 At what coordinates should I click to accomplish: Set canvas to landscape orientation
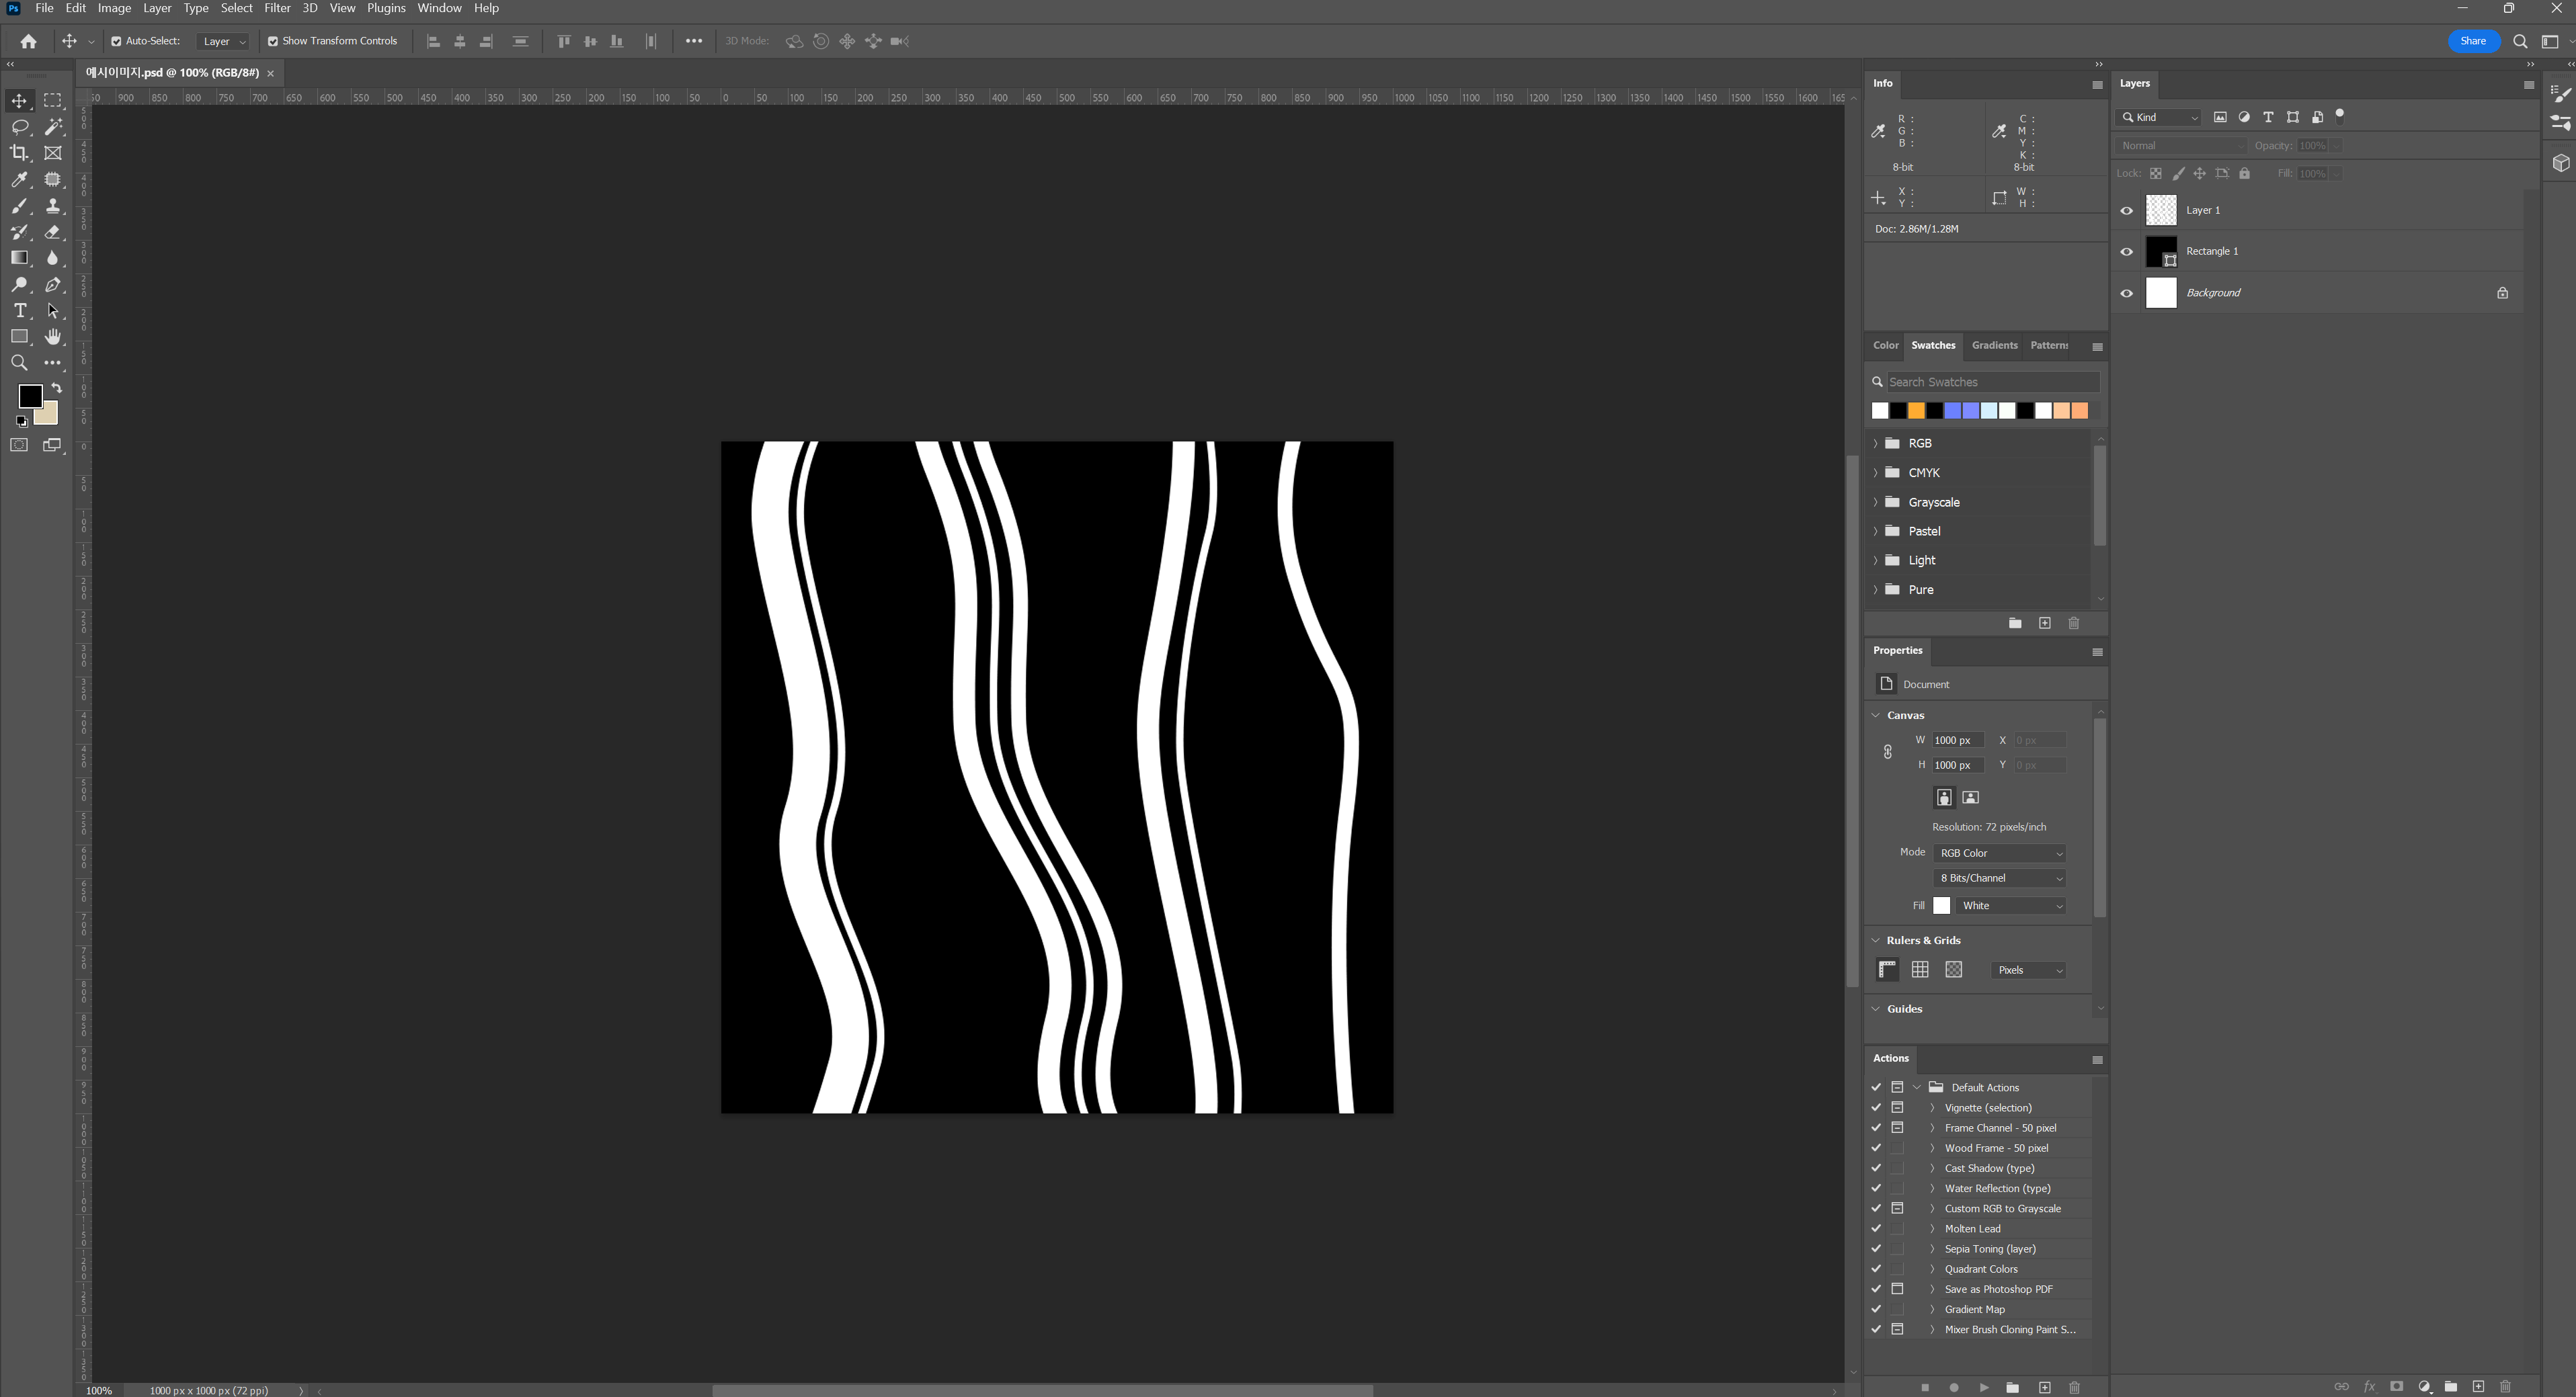(1970, 796)
